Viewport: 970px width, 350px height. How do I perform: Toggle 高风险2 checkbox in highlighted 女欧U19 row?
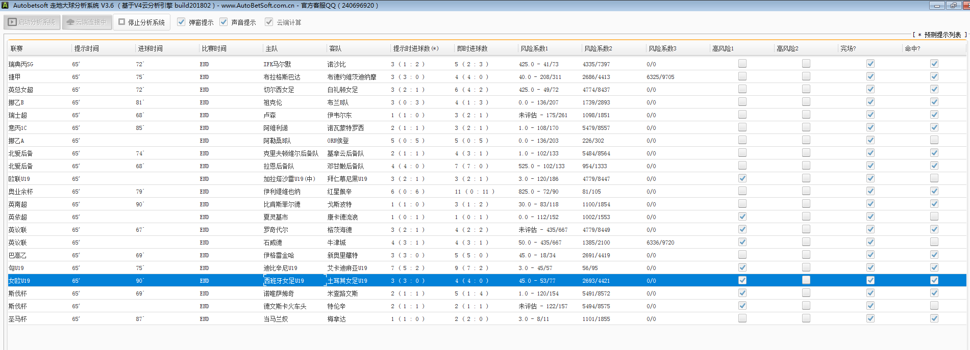click(806, 280)
